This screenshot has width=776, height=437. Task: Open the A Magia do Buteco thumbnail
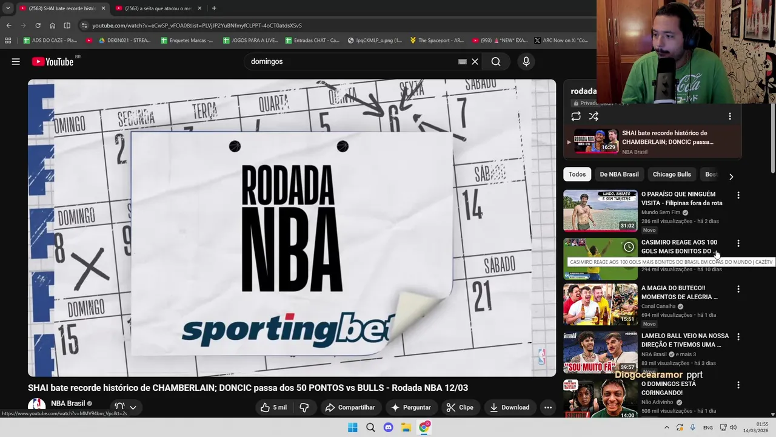coord(600,305)
